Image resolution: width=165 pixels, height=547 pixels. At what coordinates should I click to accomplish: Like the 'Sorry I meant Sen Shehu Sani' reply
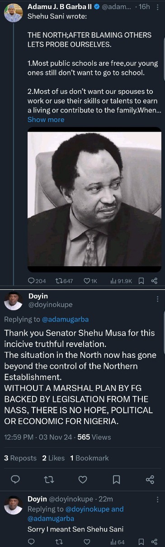click(x=86, y=541)
